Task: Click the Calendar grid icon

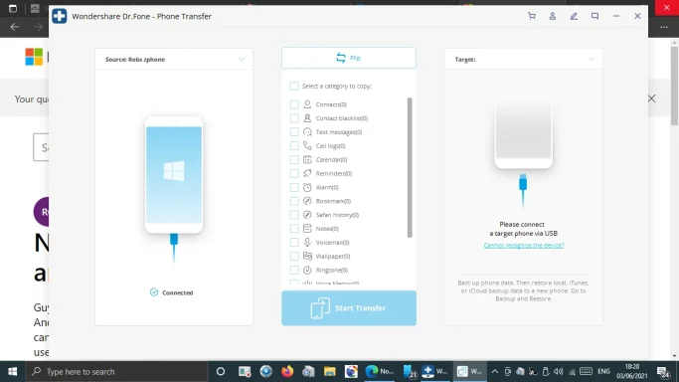Action: coord(307,160)
